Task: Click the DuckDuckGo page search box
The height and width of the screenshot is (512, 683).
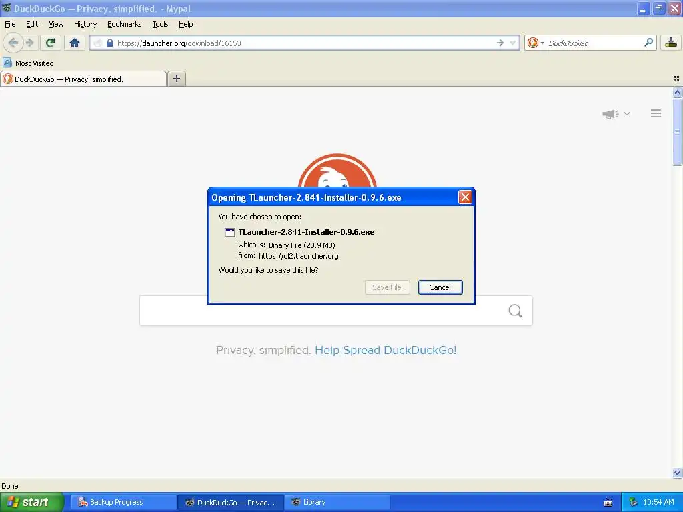Action: [x=336, y=311]
